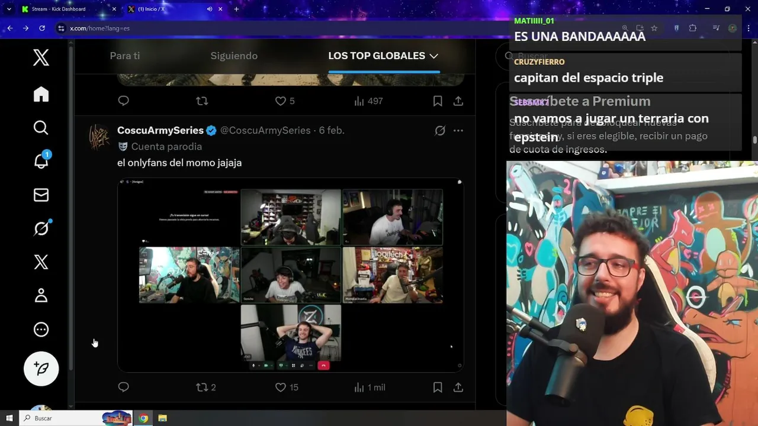This screenshot has height=426, width=758.
Task: Go to Home via the house icon
Action: pyautogui.click(x=41, y=94)
